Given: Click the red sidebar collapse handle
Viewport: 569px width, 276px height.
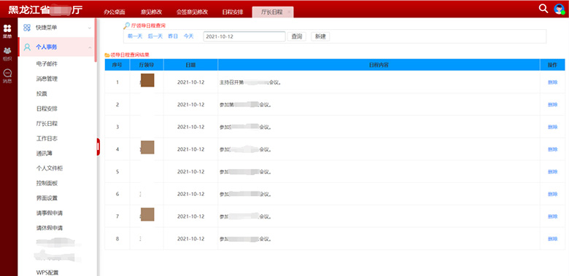Looking at the screenshot, I should (x=98, y=146).
